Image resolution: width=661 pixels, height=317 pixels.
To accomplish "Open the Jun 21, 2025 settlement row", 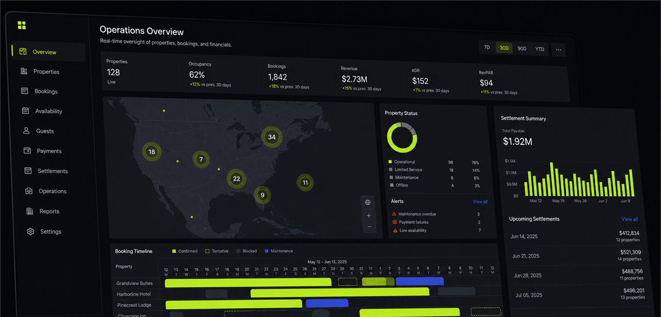I will click(x=577, y=256).
